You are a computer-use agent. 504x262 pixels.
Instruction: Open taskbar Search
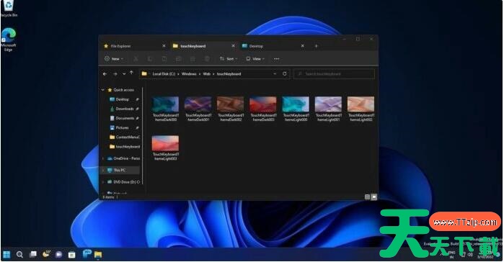click(19, 255)
